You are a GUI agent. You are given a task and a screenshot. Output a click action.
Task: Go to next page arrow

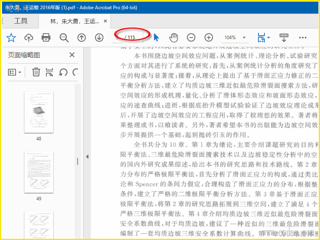point(99,38)
